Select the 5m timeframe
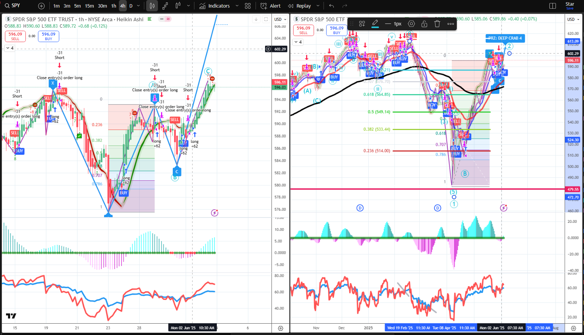The height and width of the screenshot is (335, 584). pyautogui.click(x=77, y=6)
